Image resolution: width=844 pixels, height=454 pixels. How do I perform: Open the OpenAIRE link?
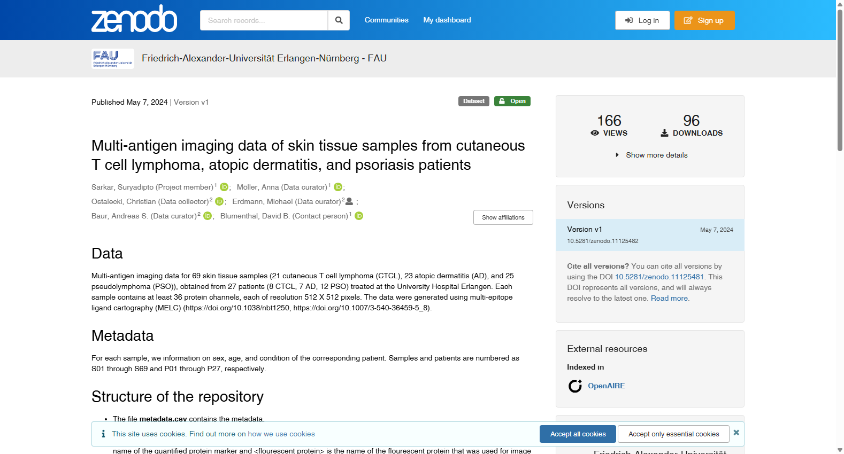coord(606,386)
